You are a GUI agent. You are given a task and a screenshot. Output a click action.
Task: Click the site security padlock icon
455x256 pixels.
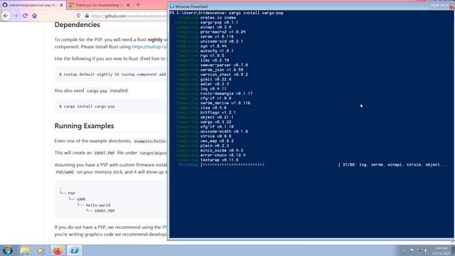click(x=87, y=16)
